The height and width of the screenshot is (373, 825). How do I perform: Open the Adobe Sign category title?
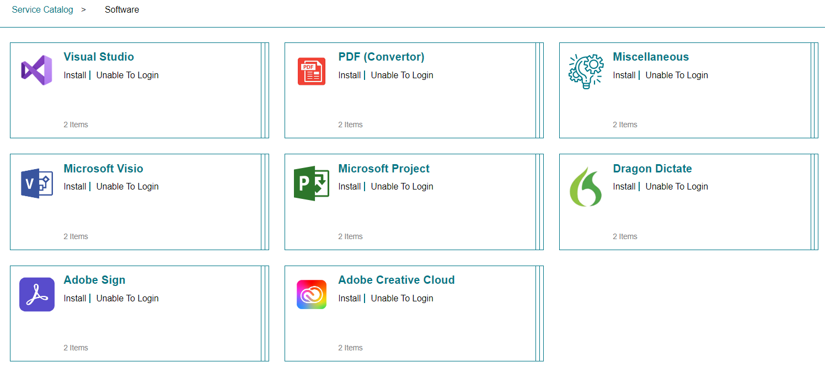[x=94, y=280]
